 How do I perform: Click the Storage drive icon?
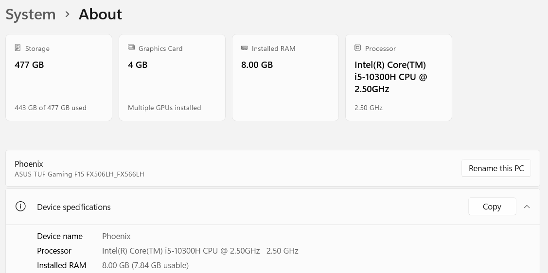coord(18,48)
